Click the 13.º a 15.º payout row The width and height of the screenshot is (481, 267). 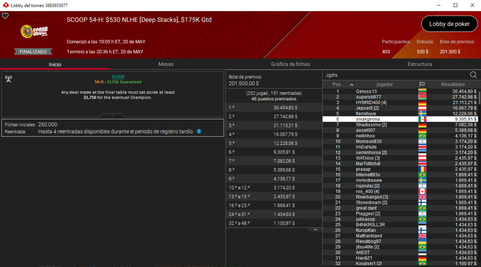click(x=274, y=197)
